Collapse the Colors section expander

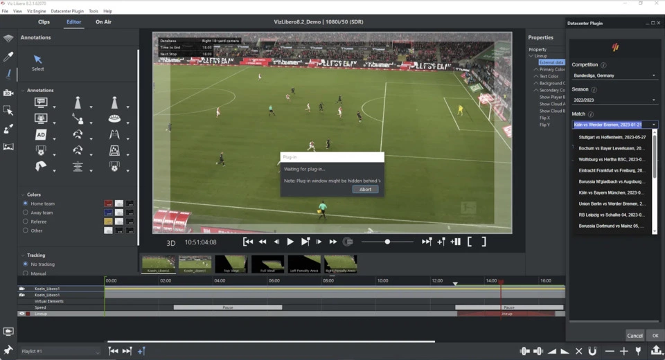22,195
